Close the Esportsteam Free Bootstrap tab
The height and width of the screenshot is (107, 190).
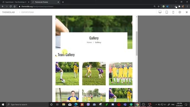click(28, 2)
